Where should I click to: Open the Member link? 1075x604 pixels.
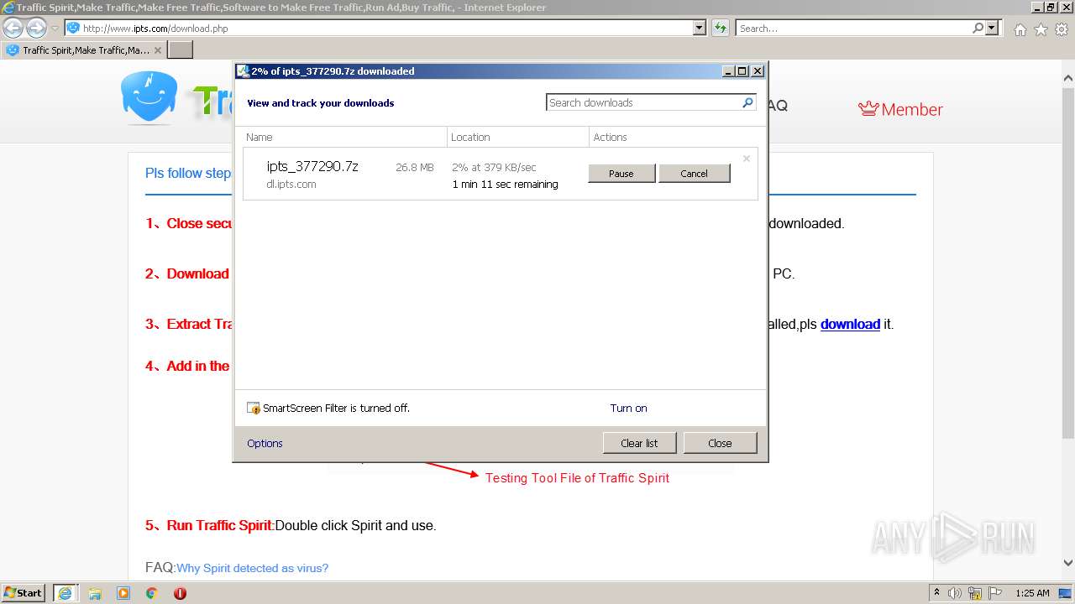pos(900,109)
